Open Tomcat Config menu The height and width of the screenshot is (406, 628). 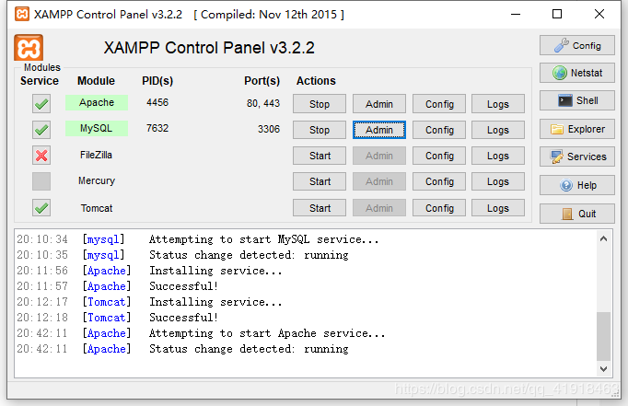coord(439,208)
